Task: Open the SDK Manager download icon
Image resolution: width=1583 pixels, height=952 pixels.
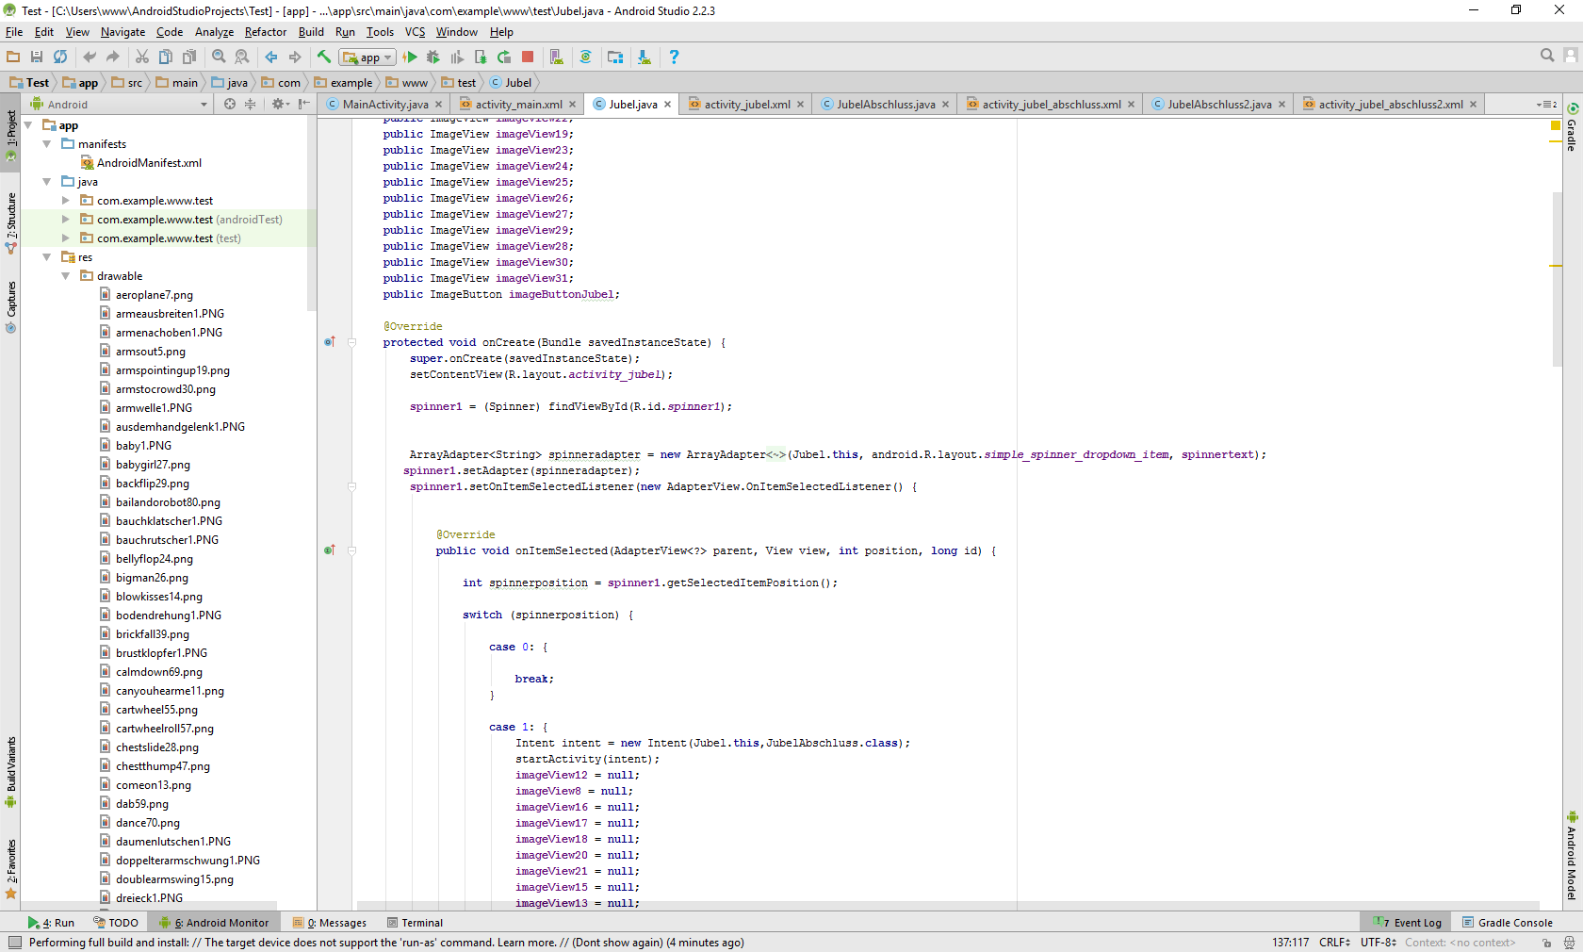Action: point(645,57)
